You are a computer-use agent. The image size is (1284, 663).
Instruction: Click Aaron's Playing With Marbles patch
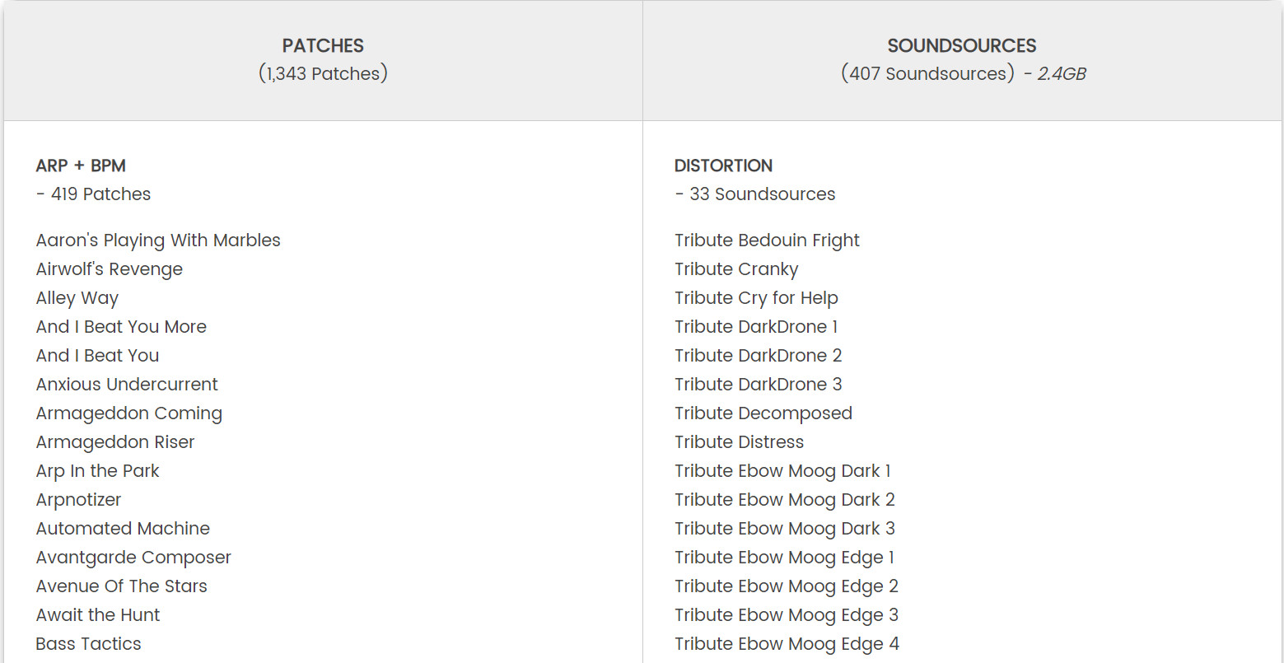pyautogui.click(x=158, y=240)
